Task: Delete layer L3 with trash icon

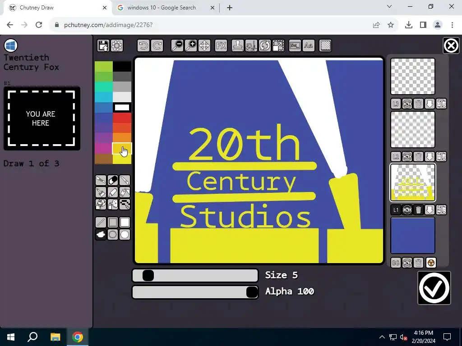Action: coord(418,104)
